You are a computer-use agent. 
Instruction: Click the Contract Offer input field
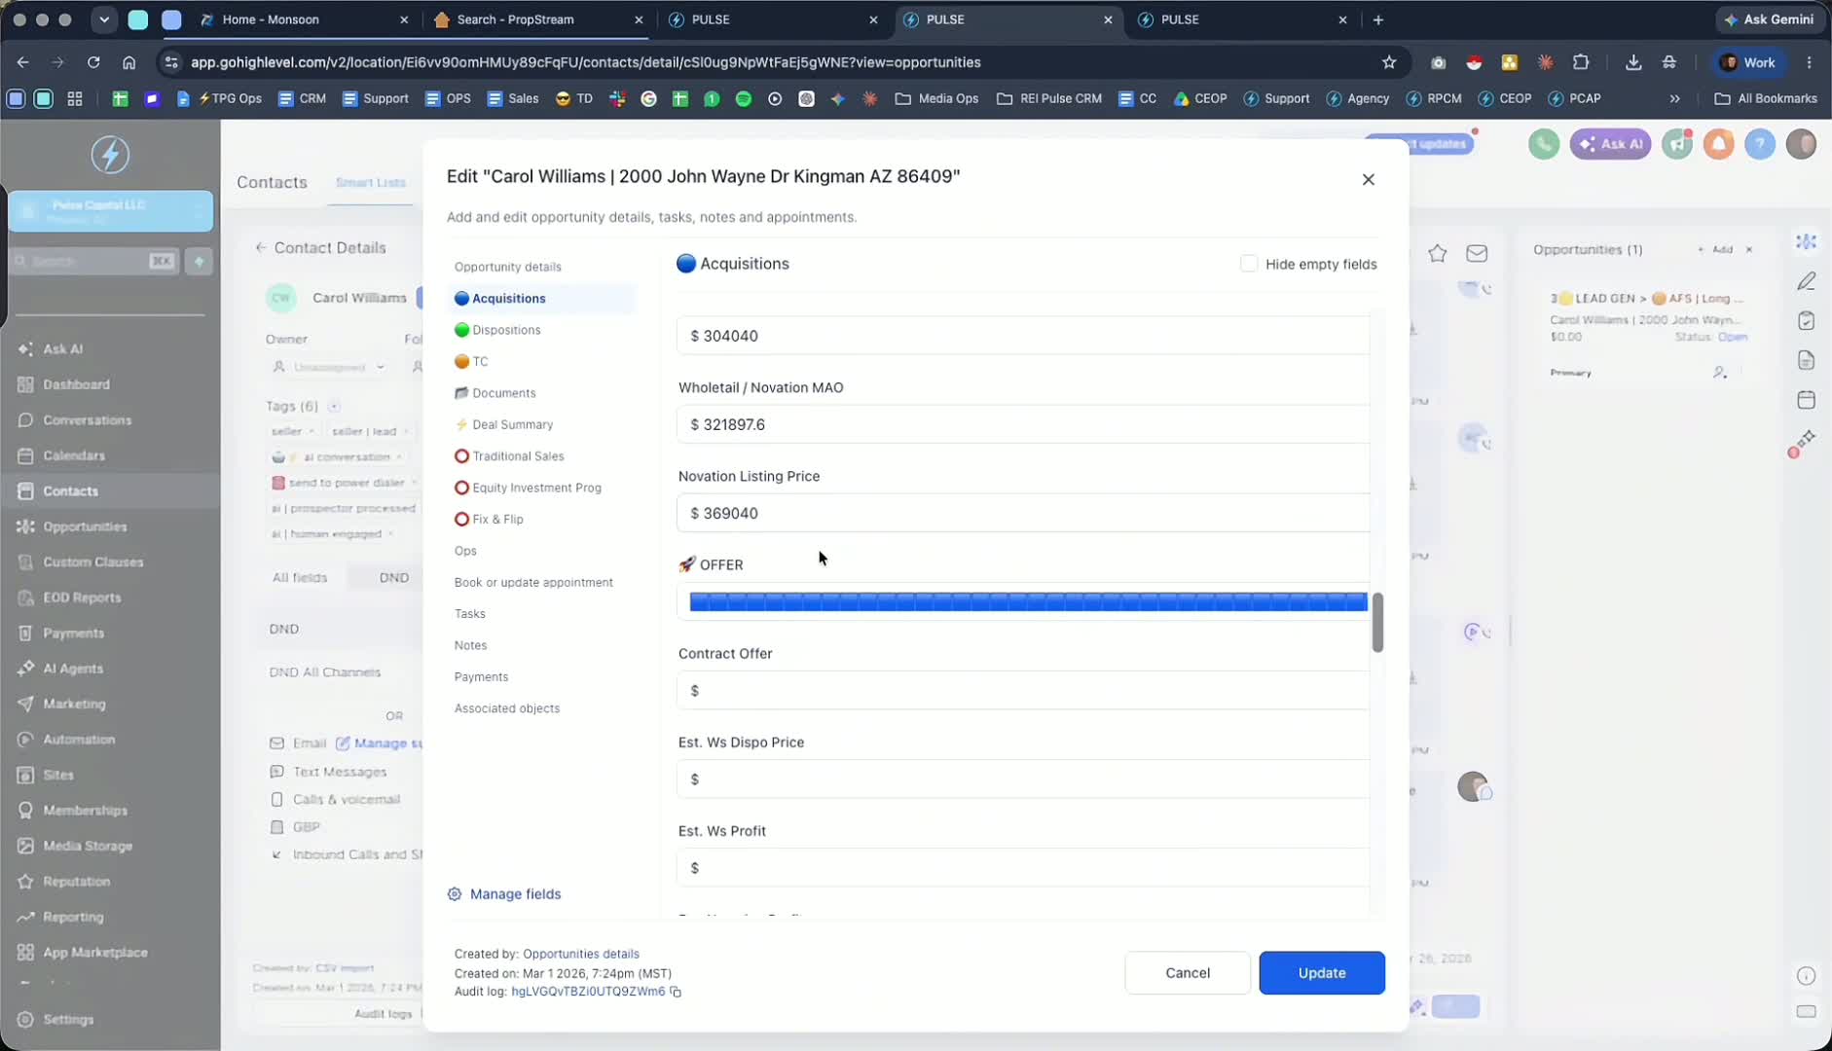tap(1023, 690)
